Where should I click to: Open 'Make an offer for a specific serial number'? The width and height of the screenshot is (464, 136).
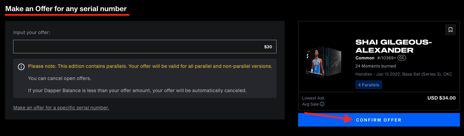click(x=61, y=108)
